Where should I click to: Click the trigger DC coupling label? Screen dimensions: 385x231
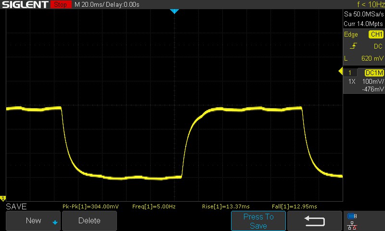pos(378,46)
